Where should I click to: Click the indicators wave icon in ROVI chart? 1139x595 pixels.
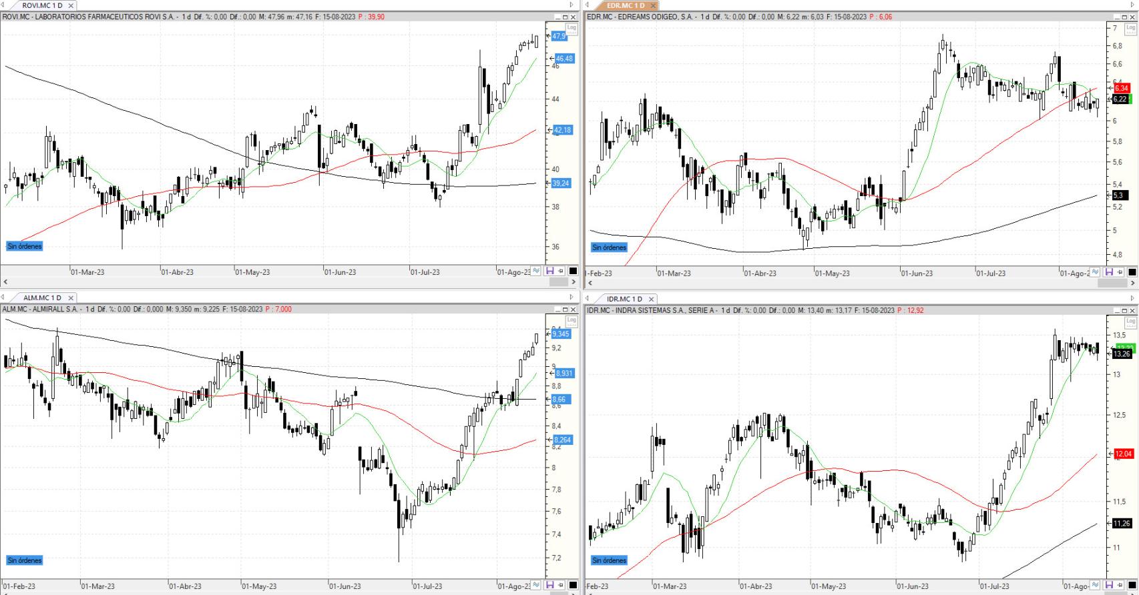coord(536,271)
